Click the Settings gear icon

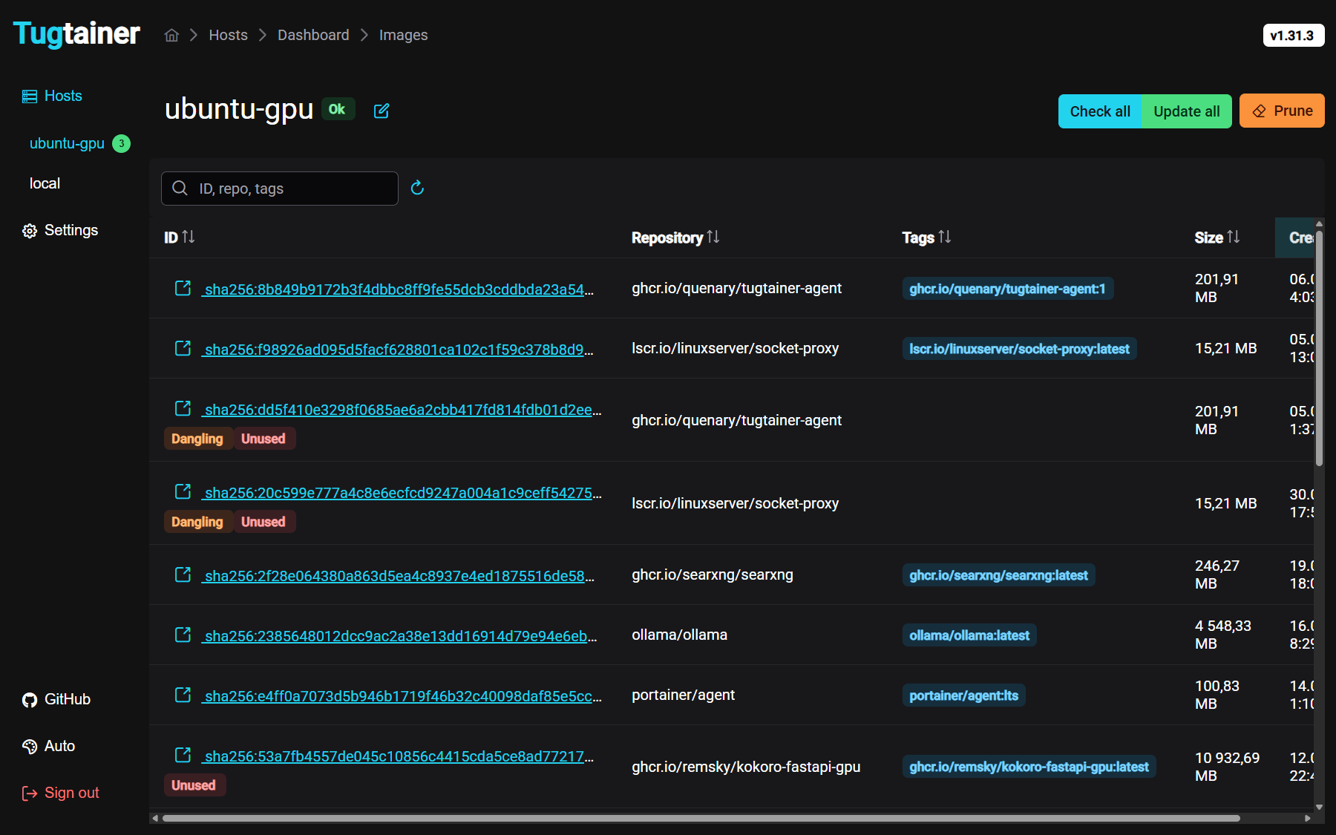coord(30,231)
